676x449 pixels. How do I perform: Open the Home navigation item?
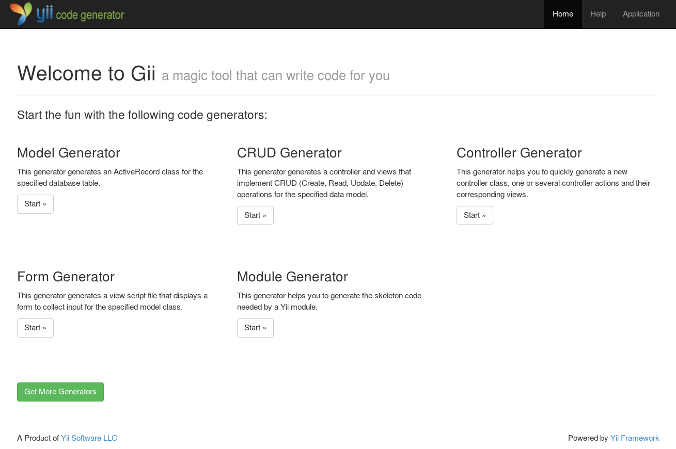[x=562, y=14]
